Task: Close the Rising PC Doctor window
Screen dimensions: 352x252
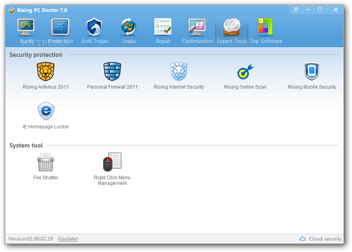Action: click(335, 10)
